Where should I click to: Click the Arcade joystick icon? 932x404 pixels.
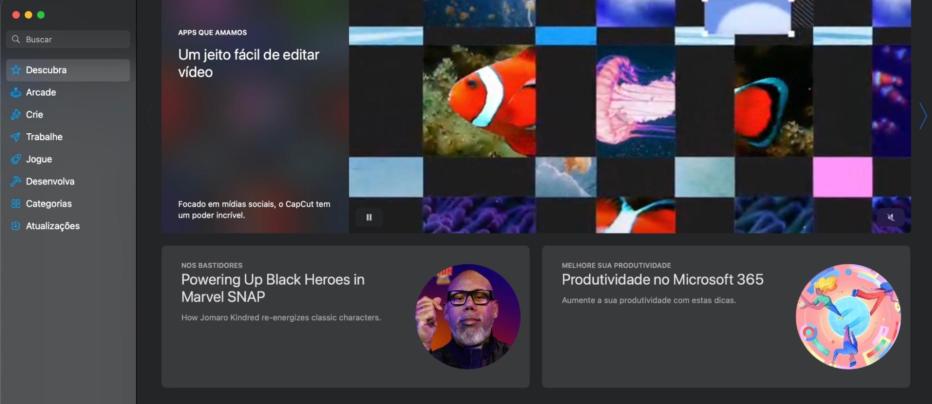16,92
